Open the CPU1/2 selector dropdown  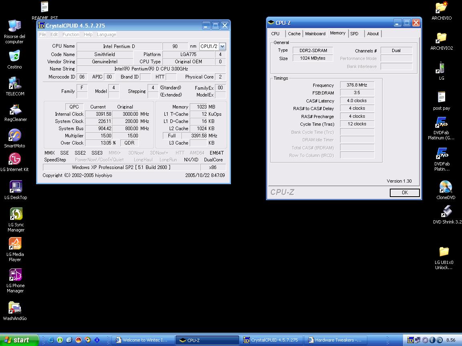click(223, 46)
